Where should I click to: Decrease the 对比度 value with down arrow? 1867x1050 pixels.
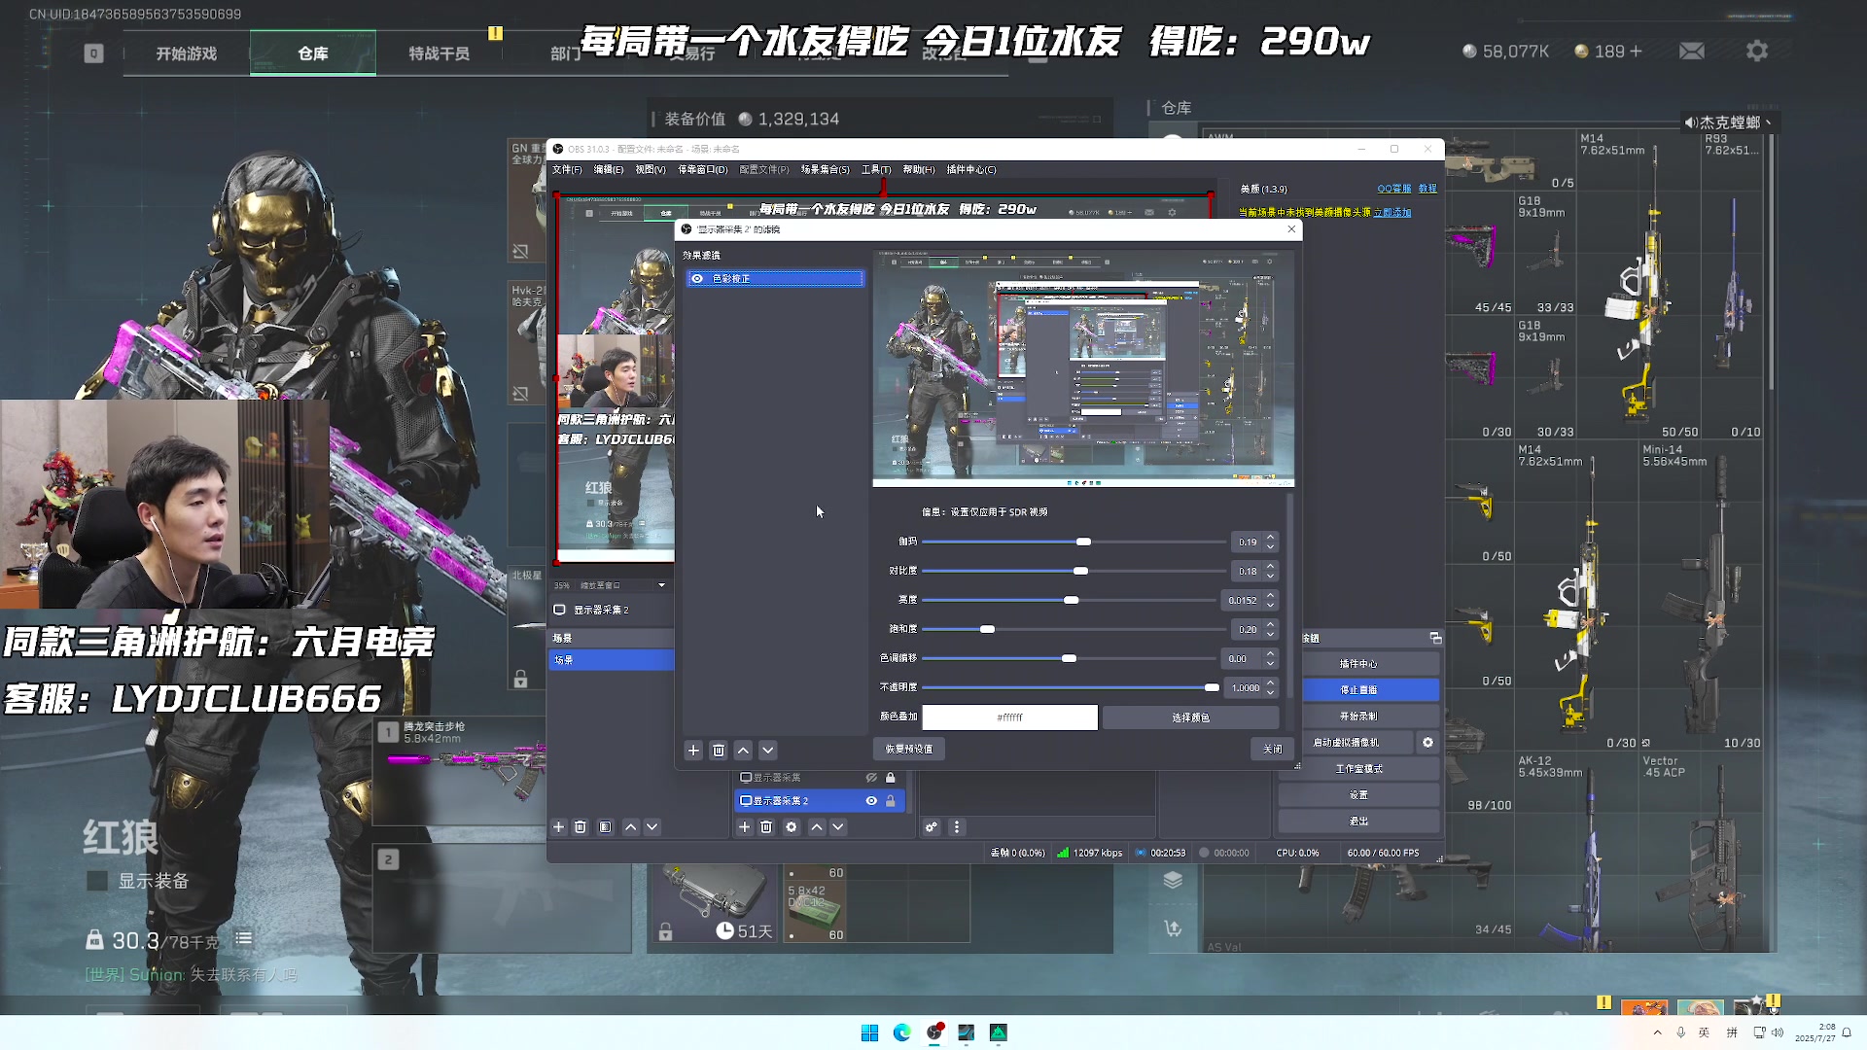click(x=1270, y=576)
